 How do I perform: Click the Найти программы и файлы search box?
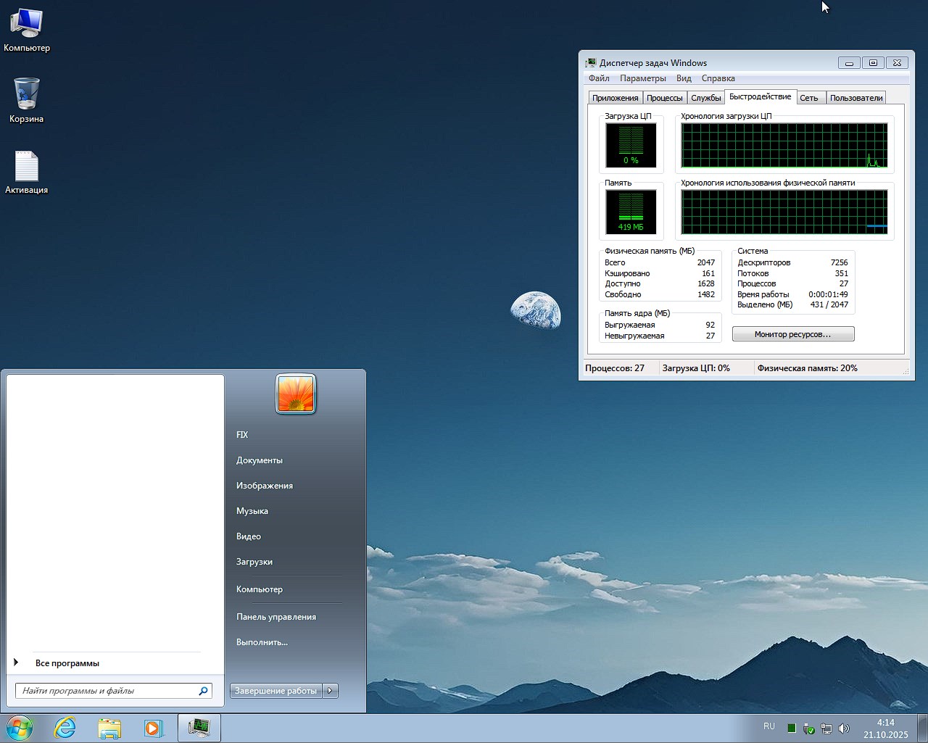click(107, 691)
